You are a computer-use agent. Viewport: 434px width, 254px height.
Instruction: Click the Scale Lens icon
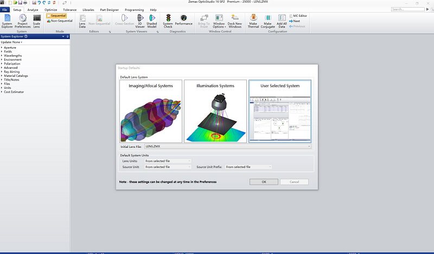(x=37, y=21)
